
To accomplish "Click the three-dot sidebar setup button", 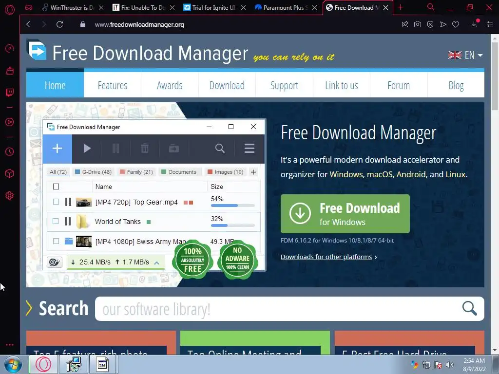I will [10, 345].
